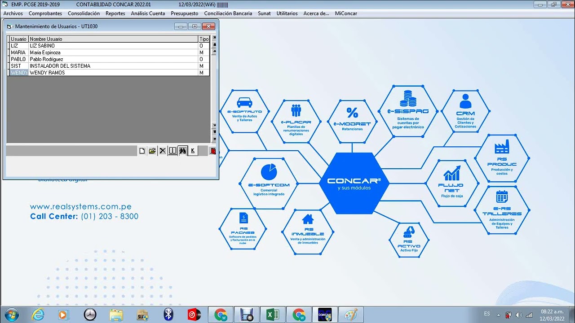575x323 pixels.
Task: Click the new user blank-page icon
Action: (x=142, y=151)
